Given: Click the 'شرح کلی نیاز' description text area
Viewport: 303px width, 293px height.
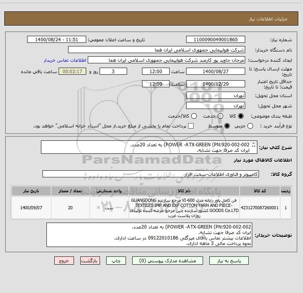Looking at the screenshot, I should tap(149, 147).
